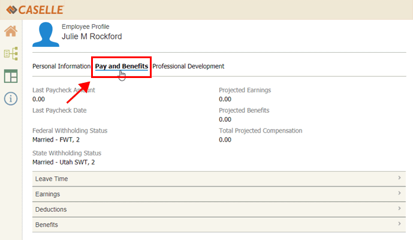Select the dashboard layout icon in sidebar
Image resolution: width=413 pixels, height=240 pixels.
[x=11, y=76]
